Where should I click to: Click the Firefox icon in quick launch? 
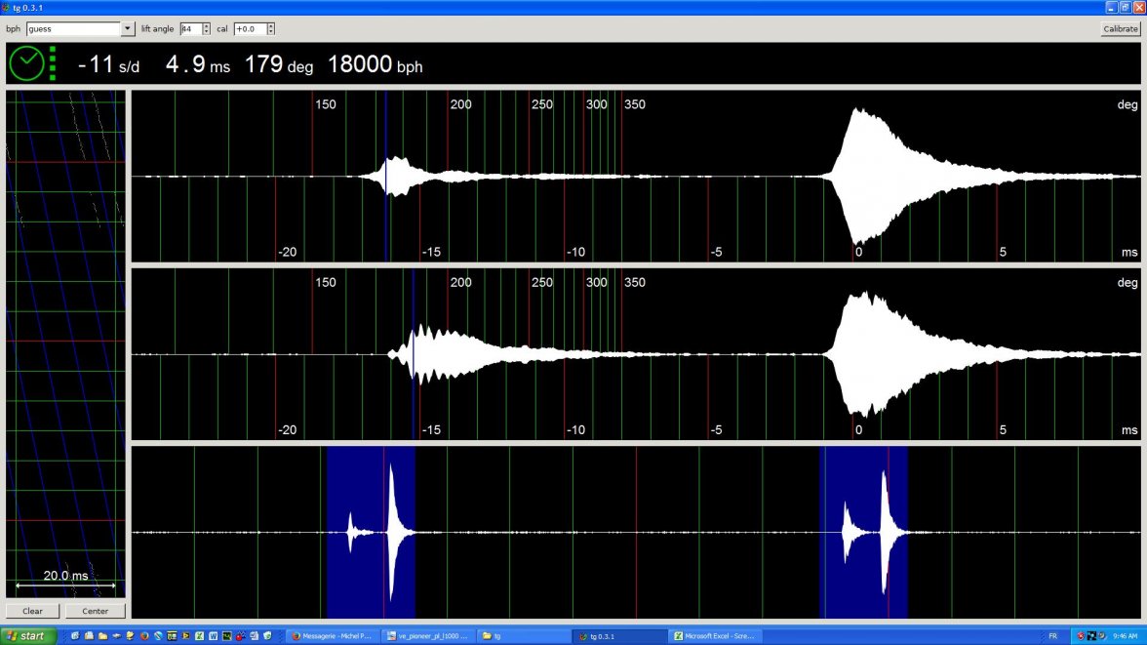click(144, 636)
